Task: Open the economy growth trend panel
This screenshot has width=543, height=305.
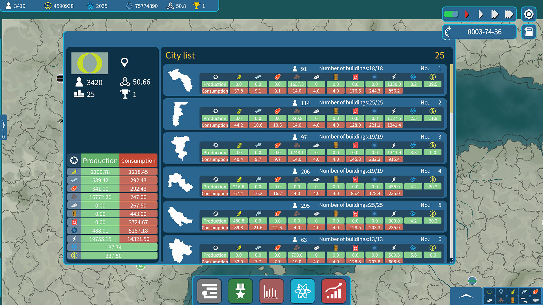Action: pos(333,291)
